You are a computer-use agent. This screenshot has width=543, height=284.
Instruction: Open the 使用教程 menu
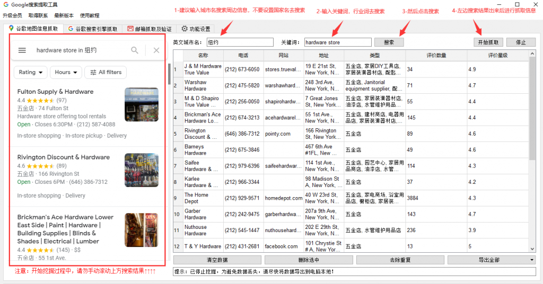pos(90,15)
